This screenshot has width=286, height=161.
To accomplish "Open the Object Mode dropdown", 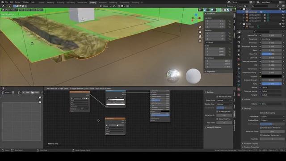I will (x=9, y=10).
